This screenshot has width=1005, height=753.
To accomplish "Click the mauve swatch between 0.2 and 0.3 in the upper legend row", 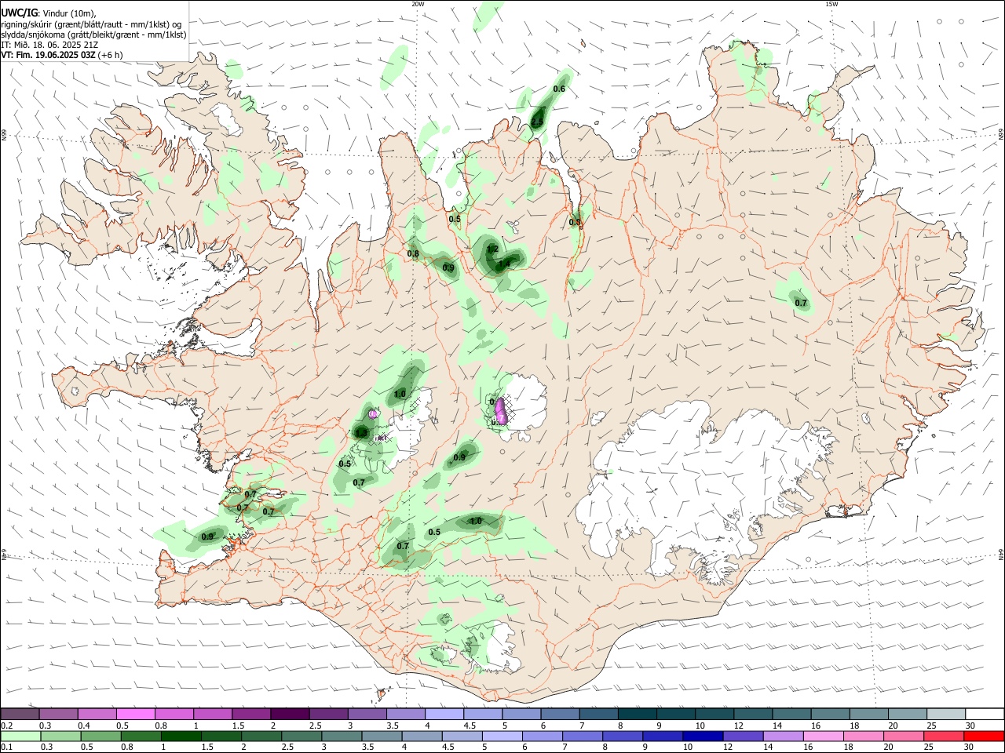I will pyautogui.click(x=20, y=714).
